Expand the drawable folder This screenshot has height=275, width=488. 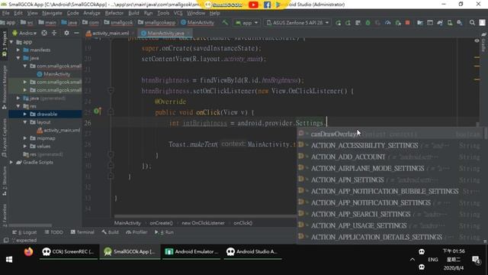[x=25, y=114]
